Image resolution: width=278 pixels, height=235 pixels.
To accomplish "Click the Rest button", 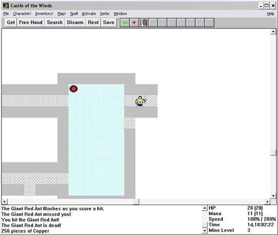I will pyautogui.click(x=93, y=23).
